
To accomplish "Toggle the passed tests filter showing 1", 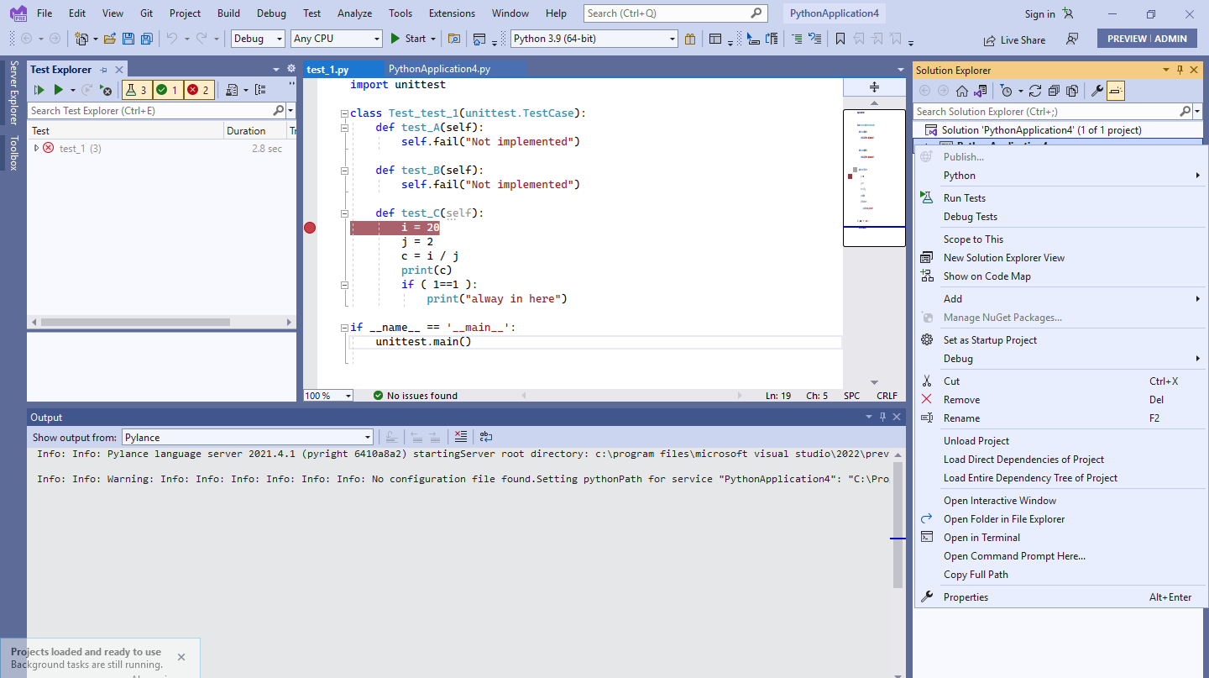I will 166,90.
